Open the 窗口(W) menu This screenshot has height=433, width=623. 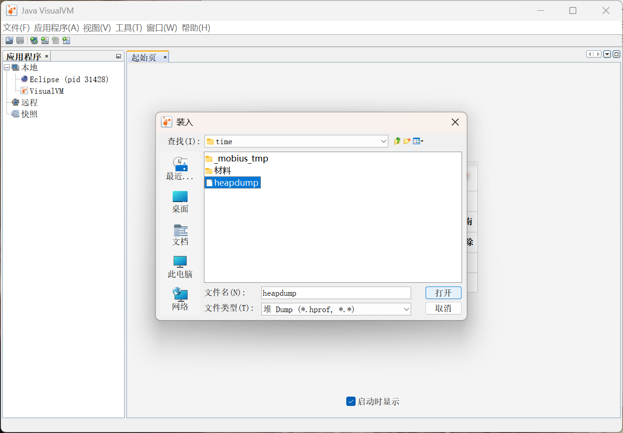click(x=162, y=28)
